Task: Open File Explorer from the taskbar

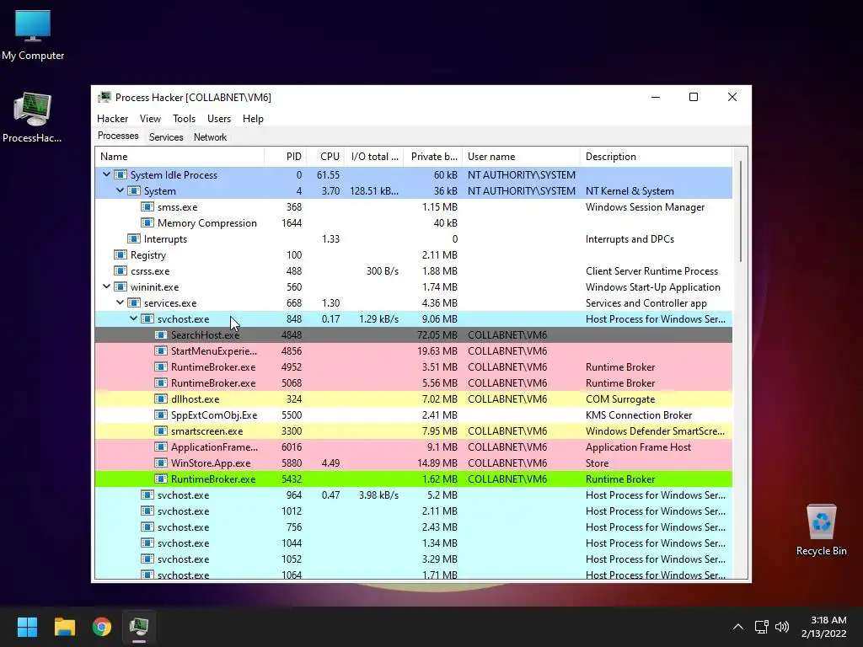Action: pos(64,627)
